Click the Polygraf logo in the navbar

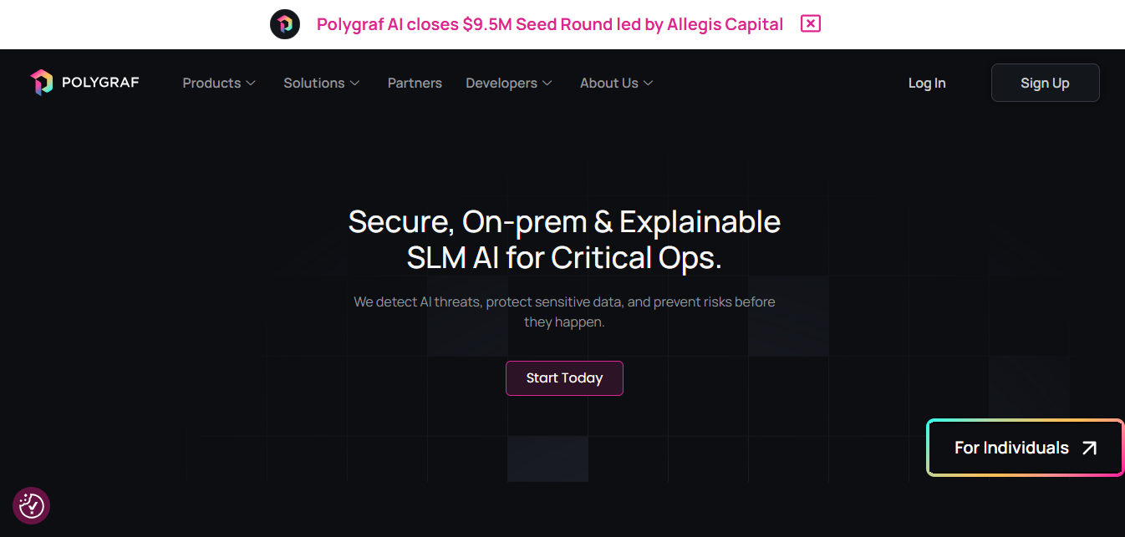click(x=84, y=82)
